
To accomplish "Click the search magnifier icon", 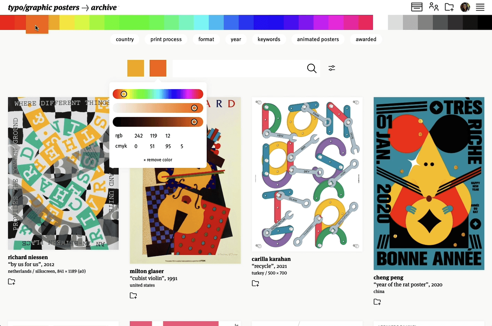I will click(x=312, y=68).
